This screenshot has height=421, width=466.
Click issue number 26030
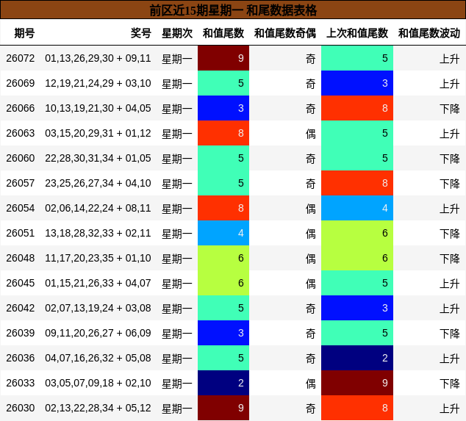(21, 408)
